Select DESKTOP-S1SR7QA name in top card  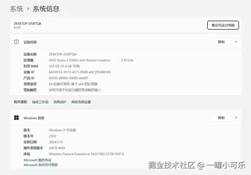[28, 24]
